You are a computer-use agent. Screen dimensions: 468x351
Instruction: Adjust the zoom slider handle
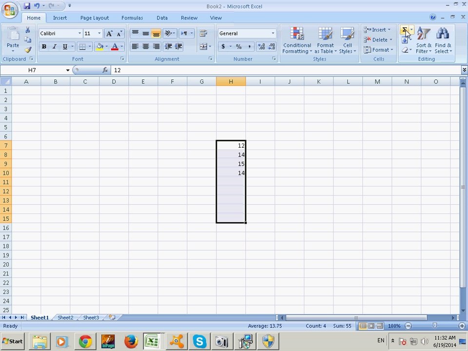point(435,326)
